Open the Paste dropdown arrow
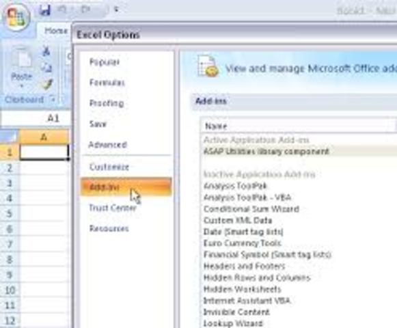Screen dimensions: 397x328 [x=22, y=86]
